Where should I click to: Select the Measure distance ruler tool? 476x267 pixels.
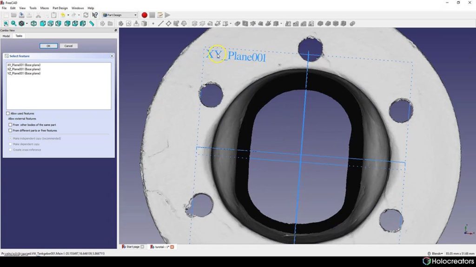coord(92,24)
